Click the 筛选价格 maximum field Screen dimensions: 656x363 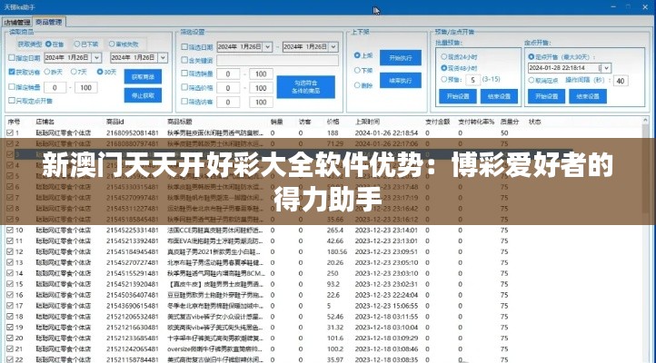[261, 88]
